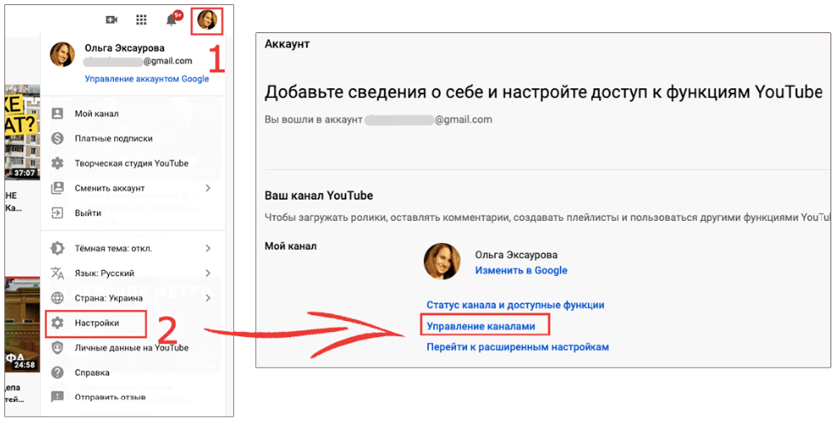Open Мой канал menu item

point(97,114)
